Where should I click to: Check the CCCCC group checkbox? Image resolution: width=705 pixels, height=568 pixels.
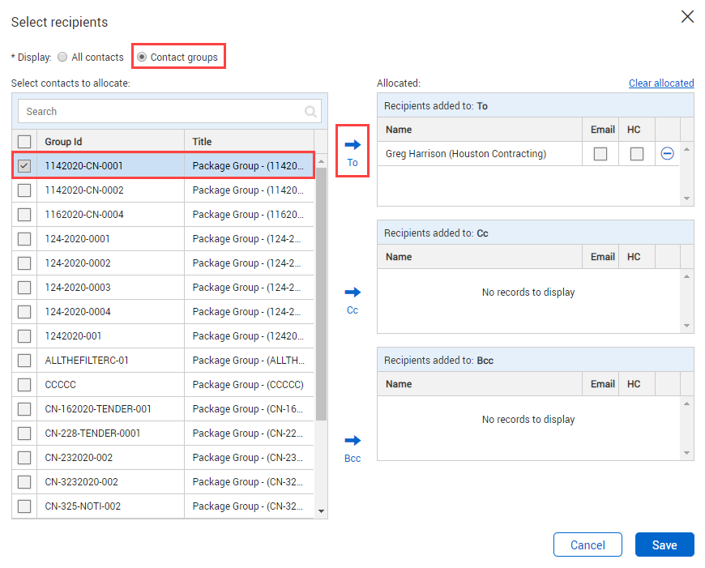[24, 385]
